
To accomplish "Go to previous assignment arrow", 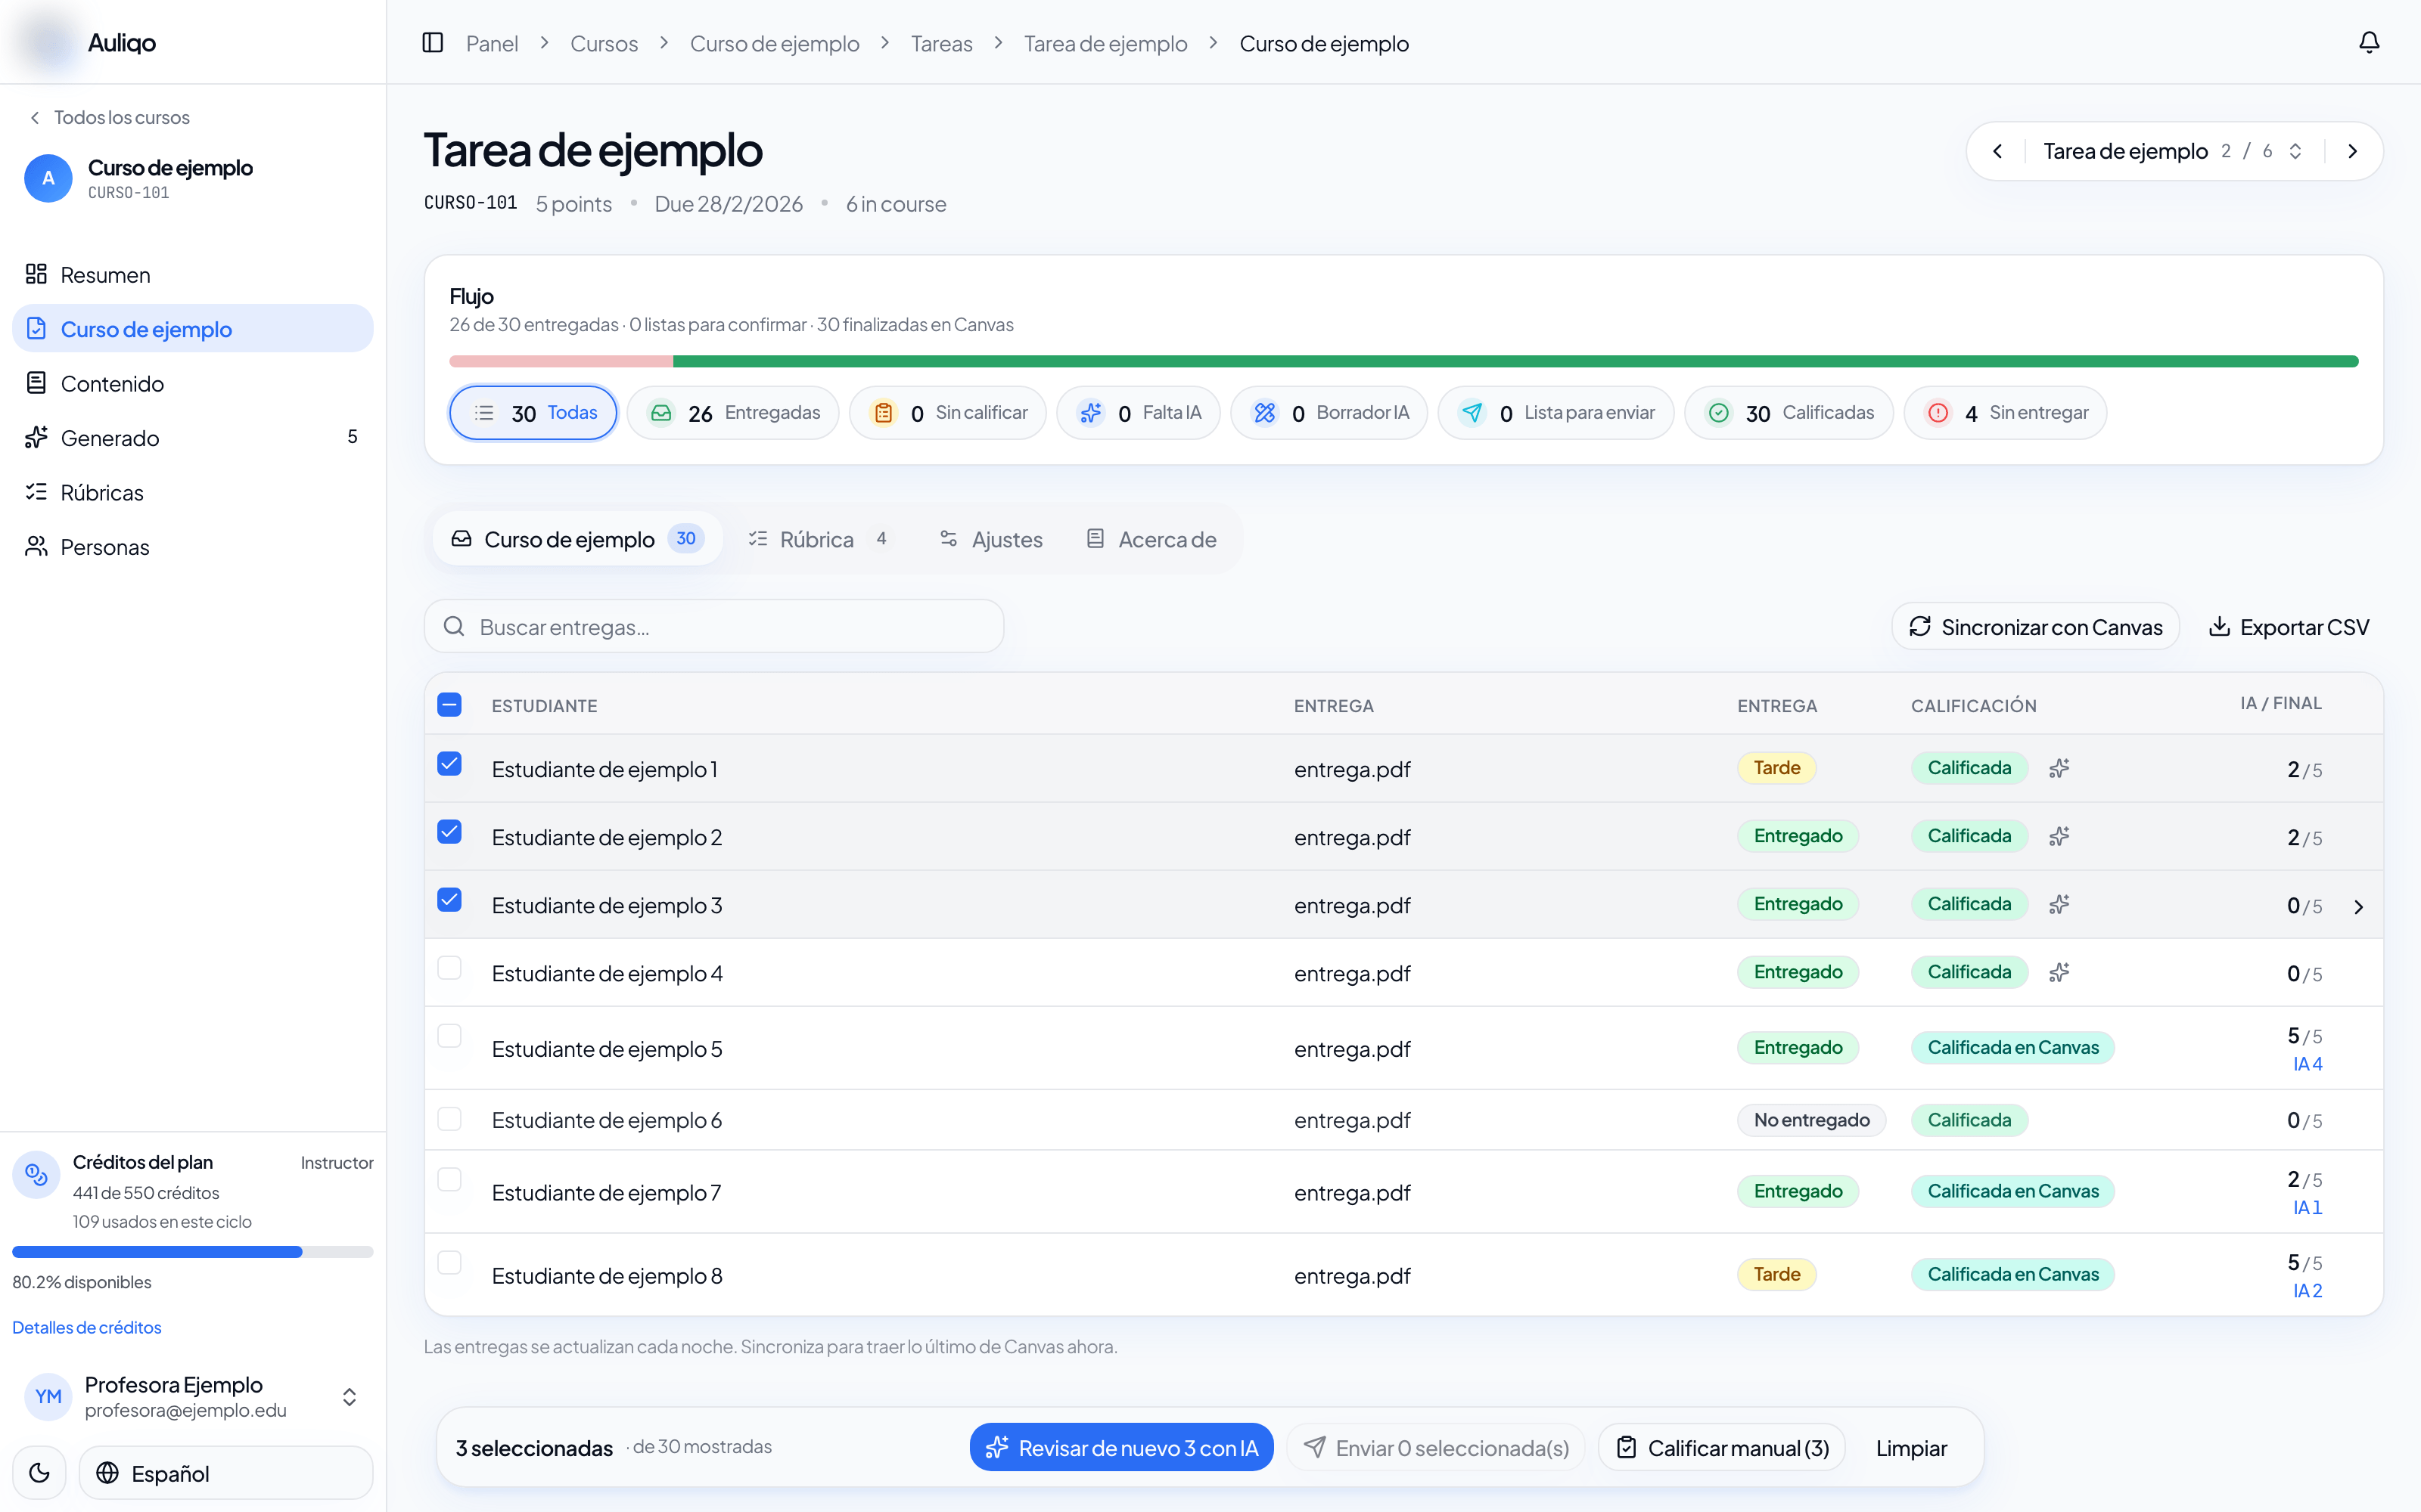I will [x=1998, y=151].
